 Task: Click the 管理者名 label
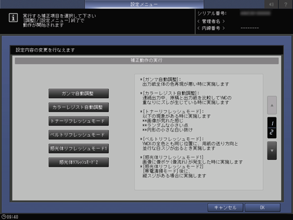[x=211, y=22]
